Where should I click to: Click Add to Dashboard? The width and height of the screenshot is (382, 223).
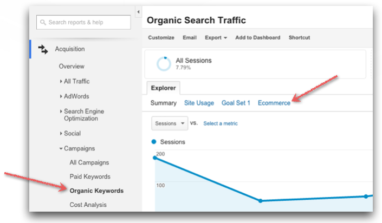click(x=257, y=37)
